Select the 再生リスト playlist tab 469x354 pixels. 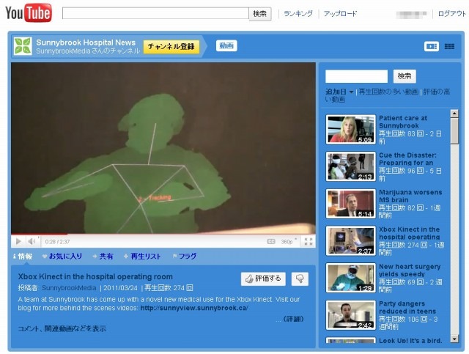coord(142,257)
